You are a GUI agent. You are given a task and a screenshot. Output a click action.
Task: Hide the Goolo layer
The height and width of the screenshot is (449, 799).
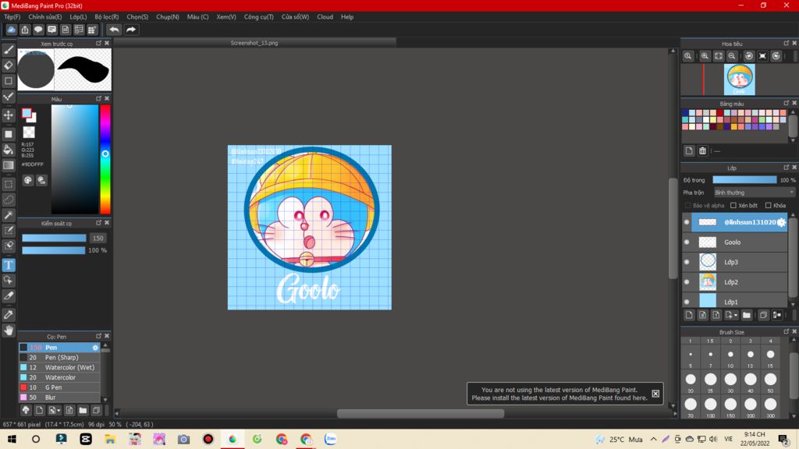[687, 242]
